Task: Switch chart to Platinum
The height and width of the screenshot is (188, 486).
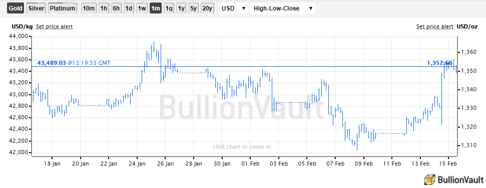Action: pyautogui.click(x=63, y=8)
